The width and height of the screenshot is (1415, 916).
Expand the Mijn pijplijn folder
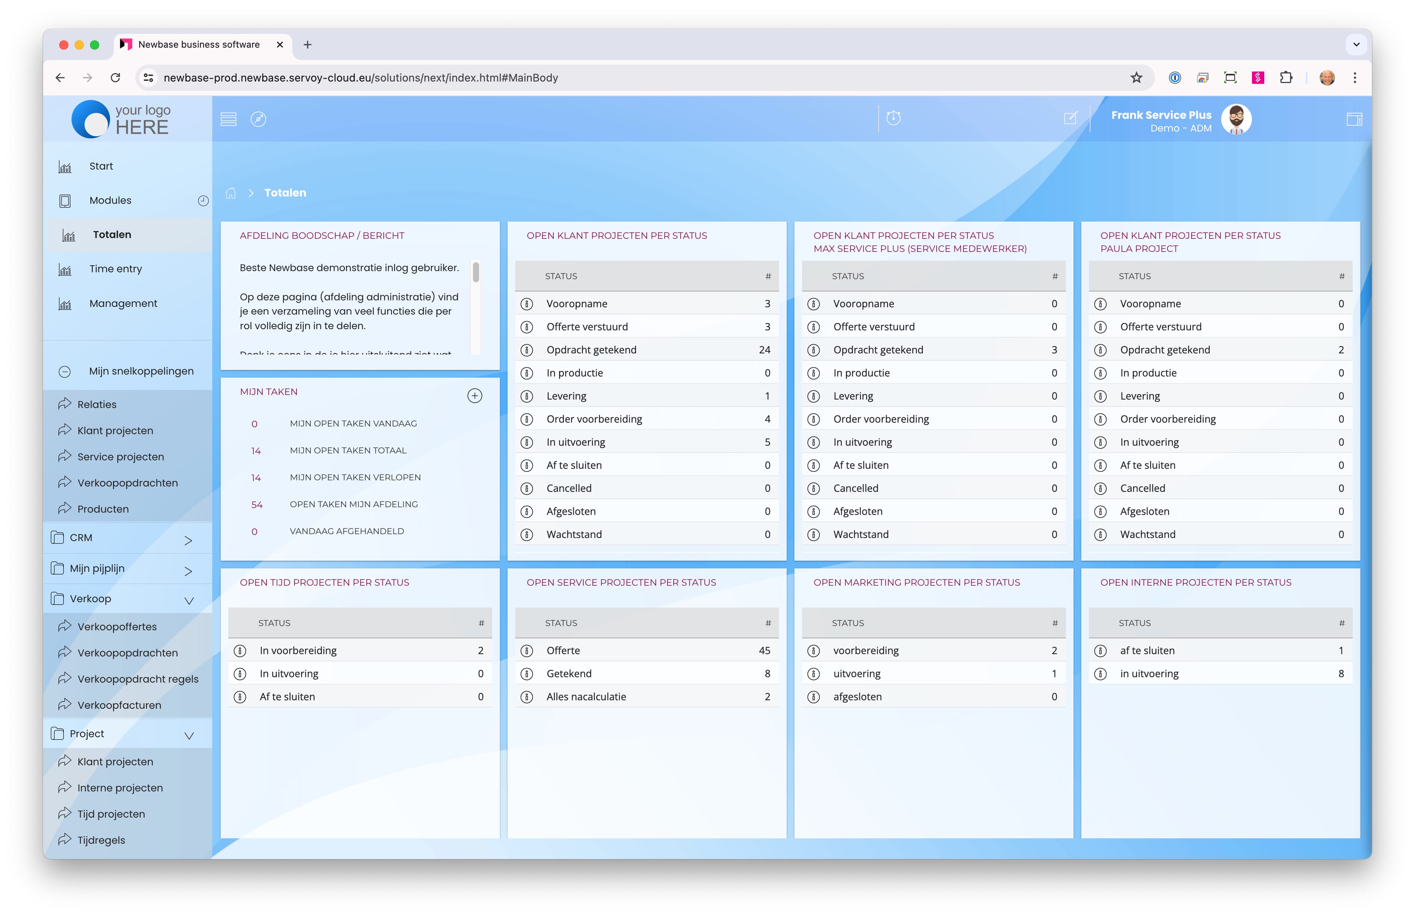tap(188, 571)
